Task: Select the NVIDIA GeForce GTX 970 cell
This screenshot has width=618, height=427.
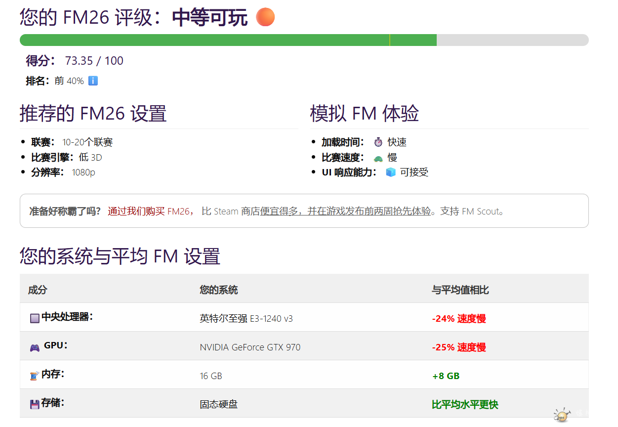Action: coord(250,347)
